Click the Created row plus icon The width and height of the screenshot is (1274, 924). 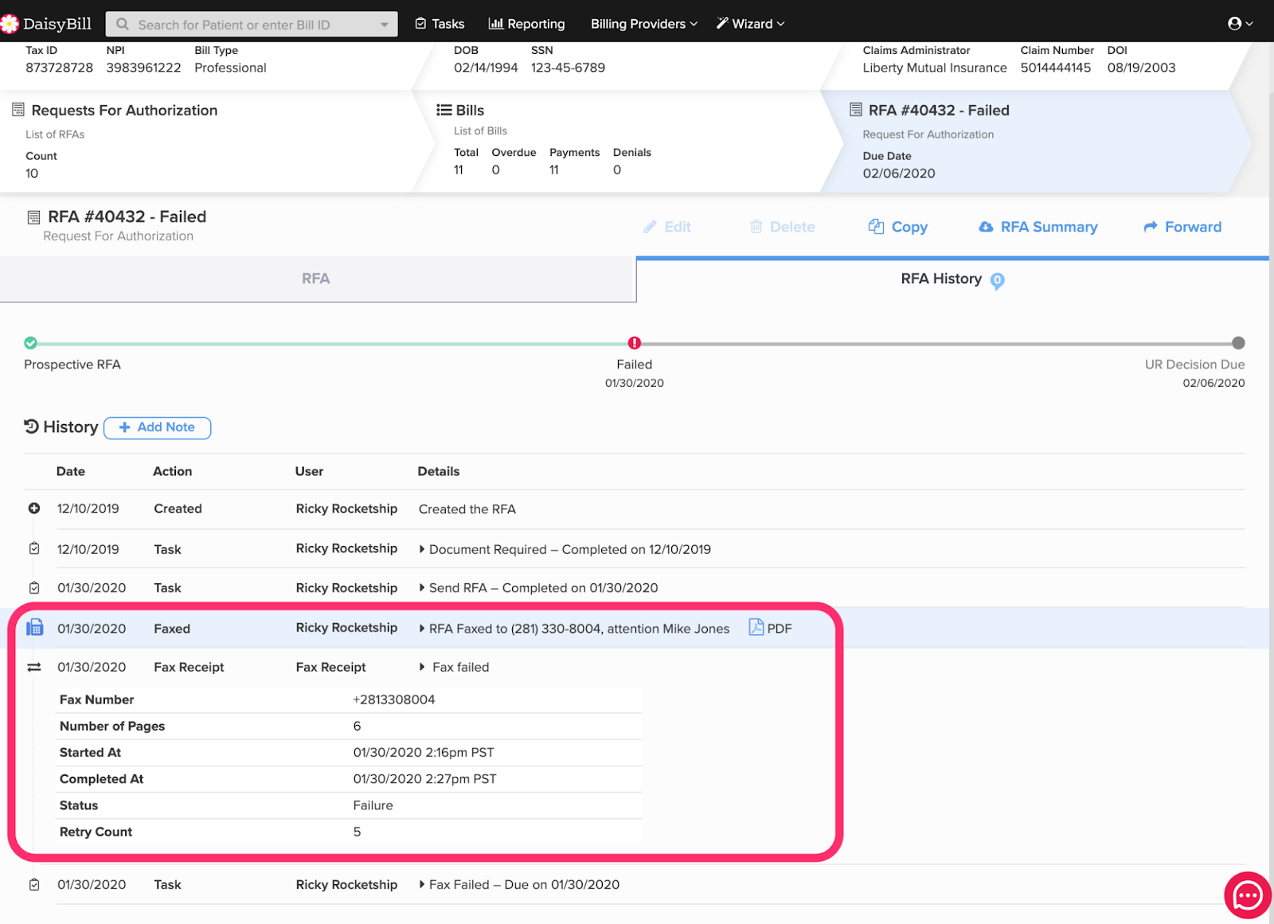pos(34,509)
